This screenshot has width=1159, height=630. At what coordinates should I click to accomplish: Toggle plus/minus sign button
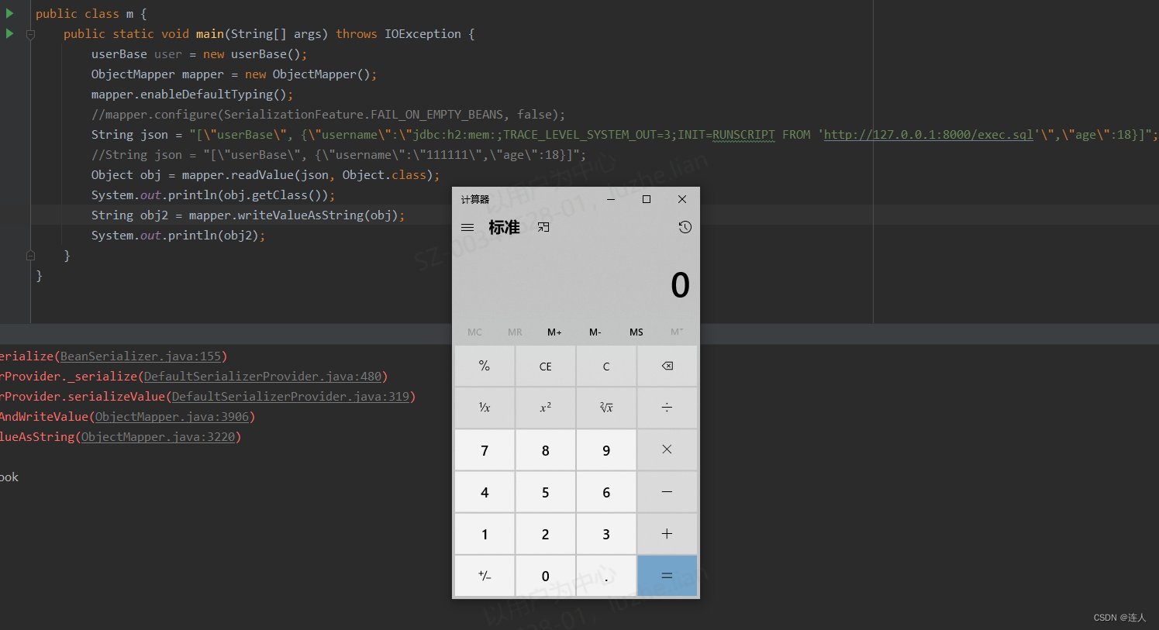point(485,576)
